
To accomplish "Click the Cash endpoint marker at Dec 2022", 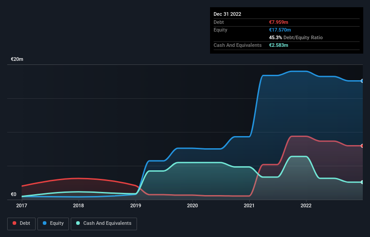I will [x=362, y=182].
